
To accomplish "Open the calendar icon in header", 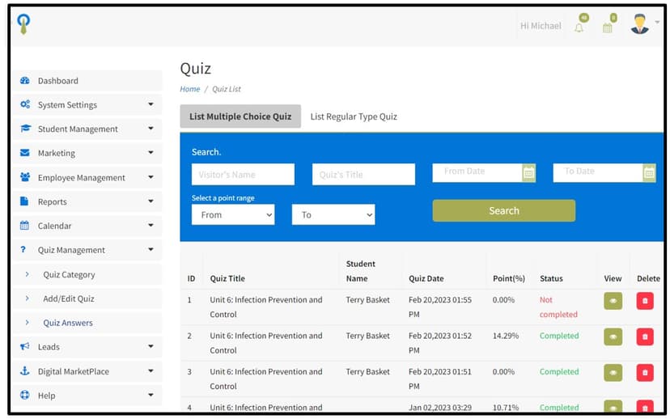I will click(x=608, y=28).
